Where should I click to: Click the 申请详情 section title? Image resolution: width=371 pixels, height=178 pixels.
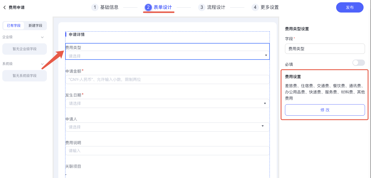[77, 34]
